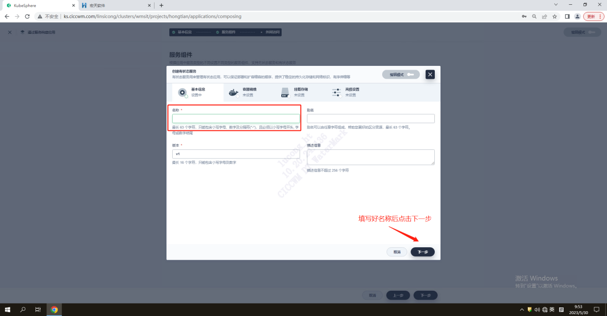Click the 版本 field containing v1
This screenshot has height=316, width=607.
pos(236,154)
